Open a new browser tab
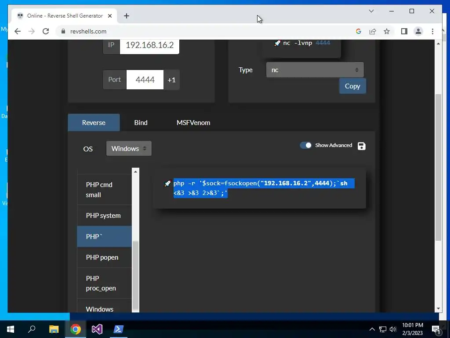 pos(126,16)
